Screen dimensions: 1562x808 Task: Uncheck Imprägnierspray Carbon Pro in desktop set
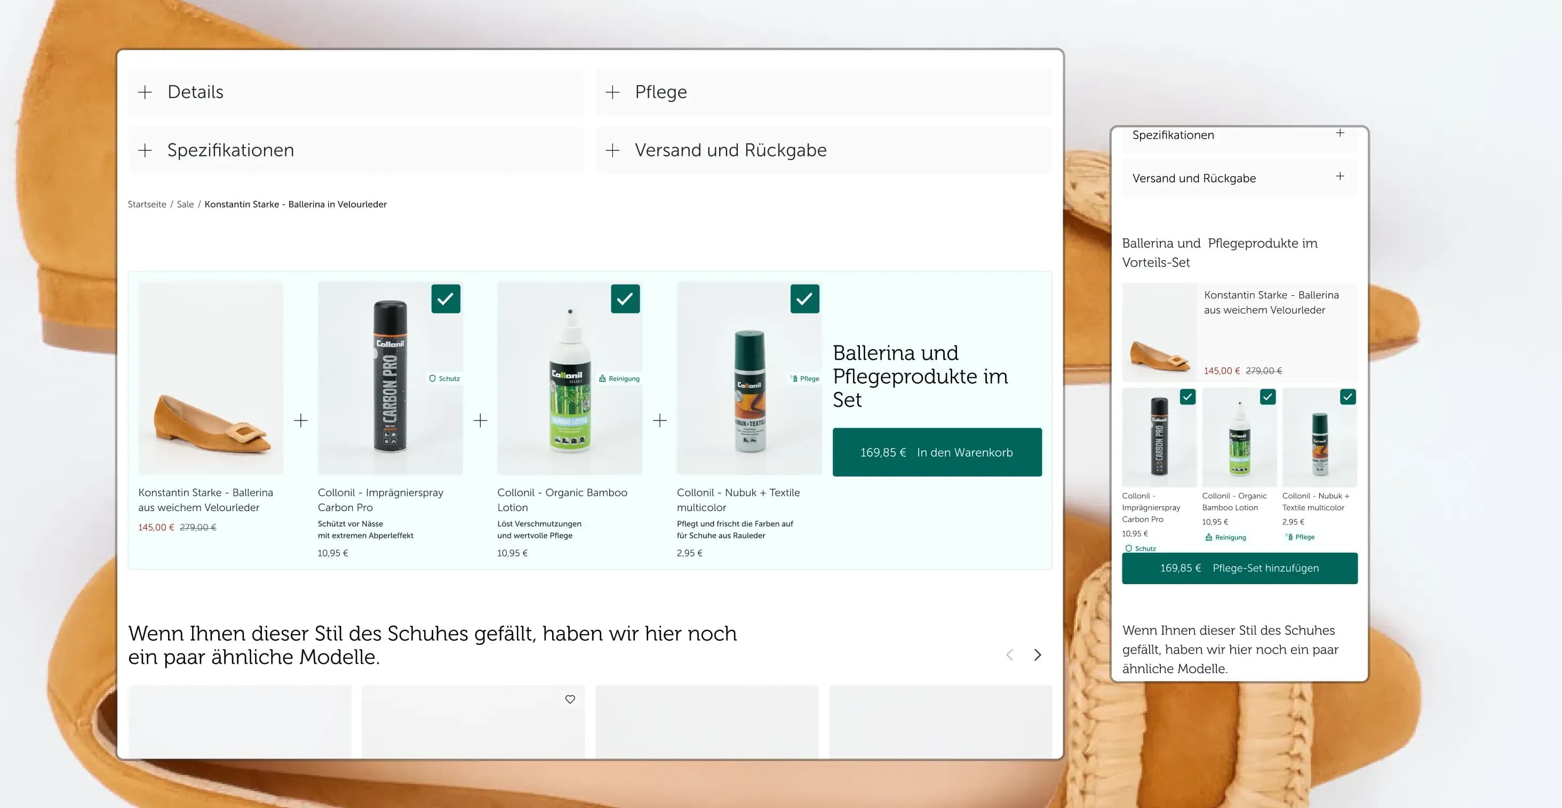pos(445,298)
